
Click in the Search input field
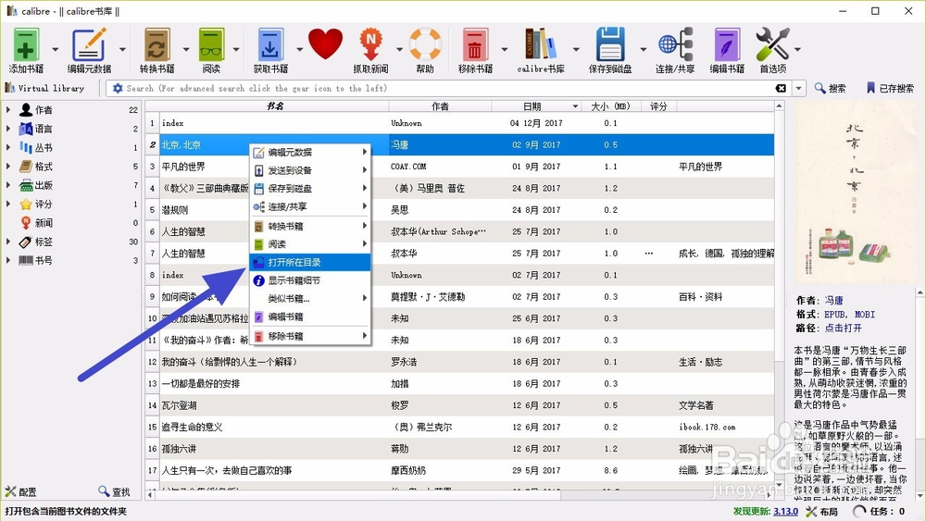(449, 88)
